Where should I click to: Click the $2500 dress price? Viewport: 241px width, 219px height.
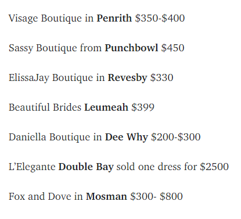pos(214,167)
